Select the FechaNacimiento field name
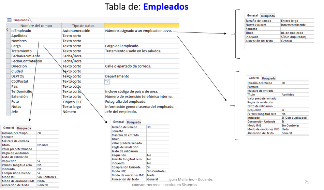The height and width of the screenshot is (190, 324). click(x=26, y=56)
